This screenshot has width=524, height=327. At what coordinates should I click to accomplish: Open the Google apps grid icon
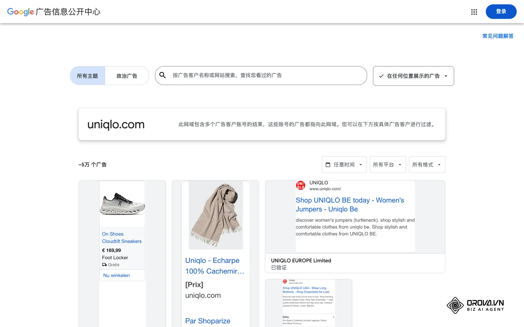click(x=474, y=12)
